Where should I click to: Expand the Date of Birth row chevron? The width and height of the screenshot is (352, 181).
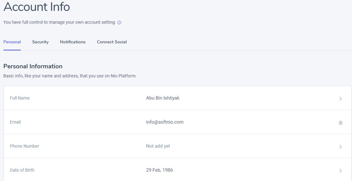(x=340, y=171)
